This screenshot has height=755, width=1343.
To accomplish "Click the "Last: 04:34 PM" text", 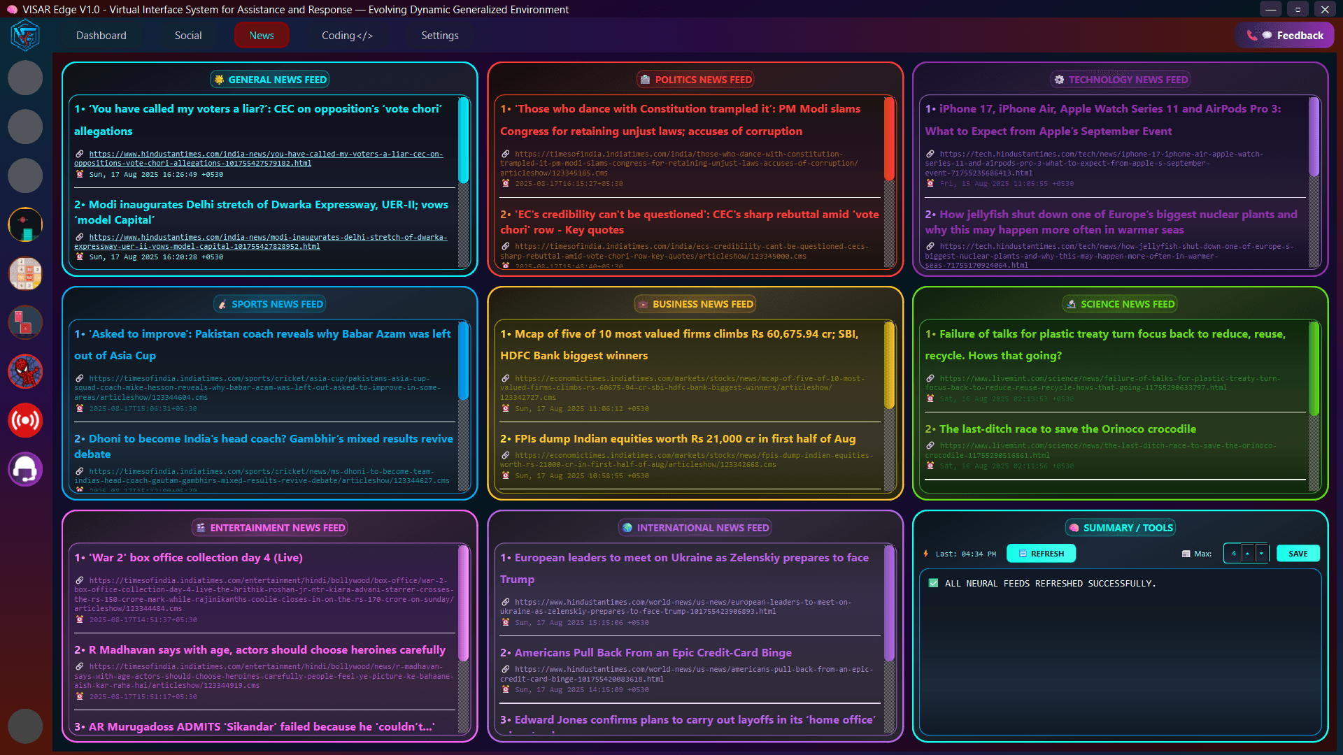I will 965,554.
